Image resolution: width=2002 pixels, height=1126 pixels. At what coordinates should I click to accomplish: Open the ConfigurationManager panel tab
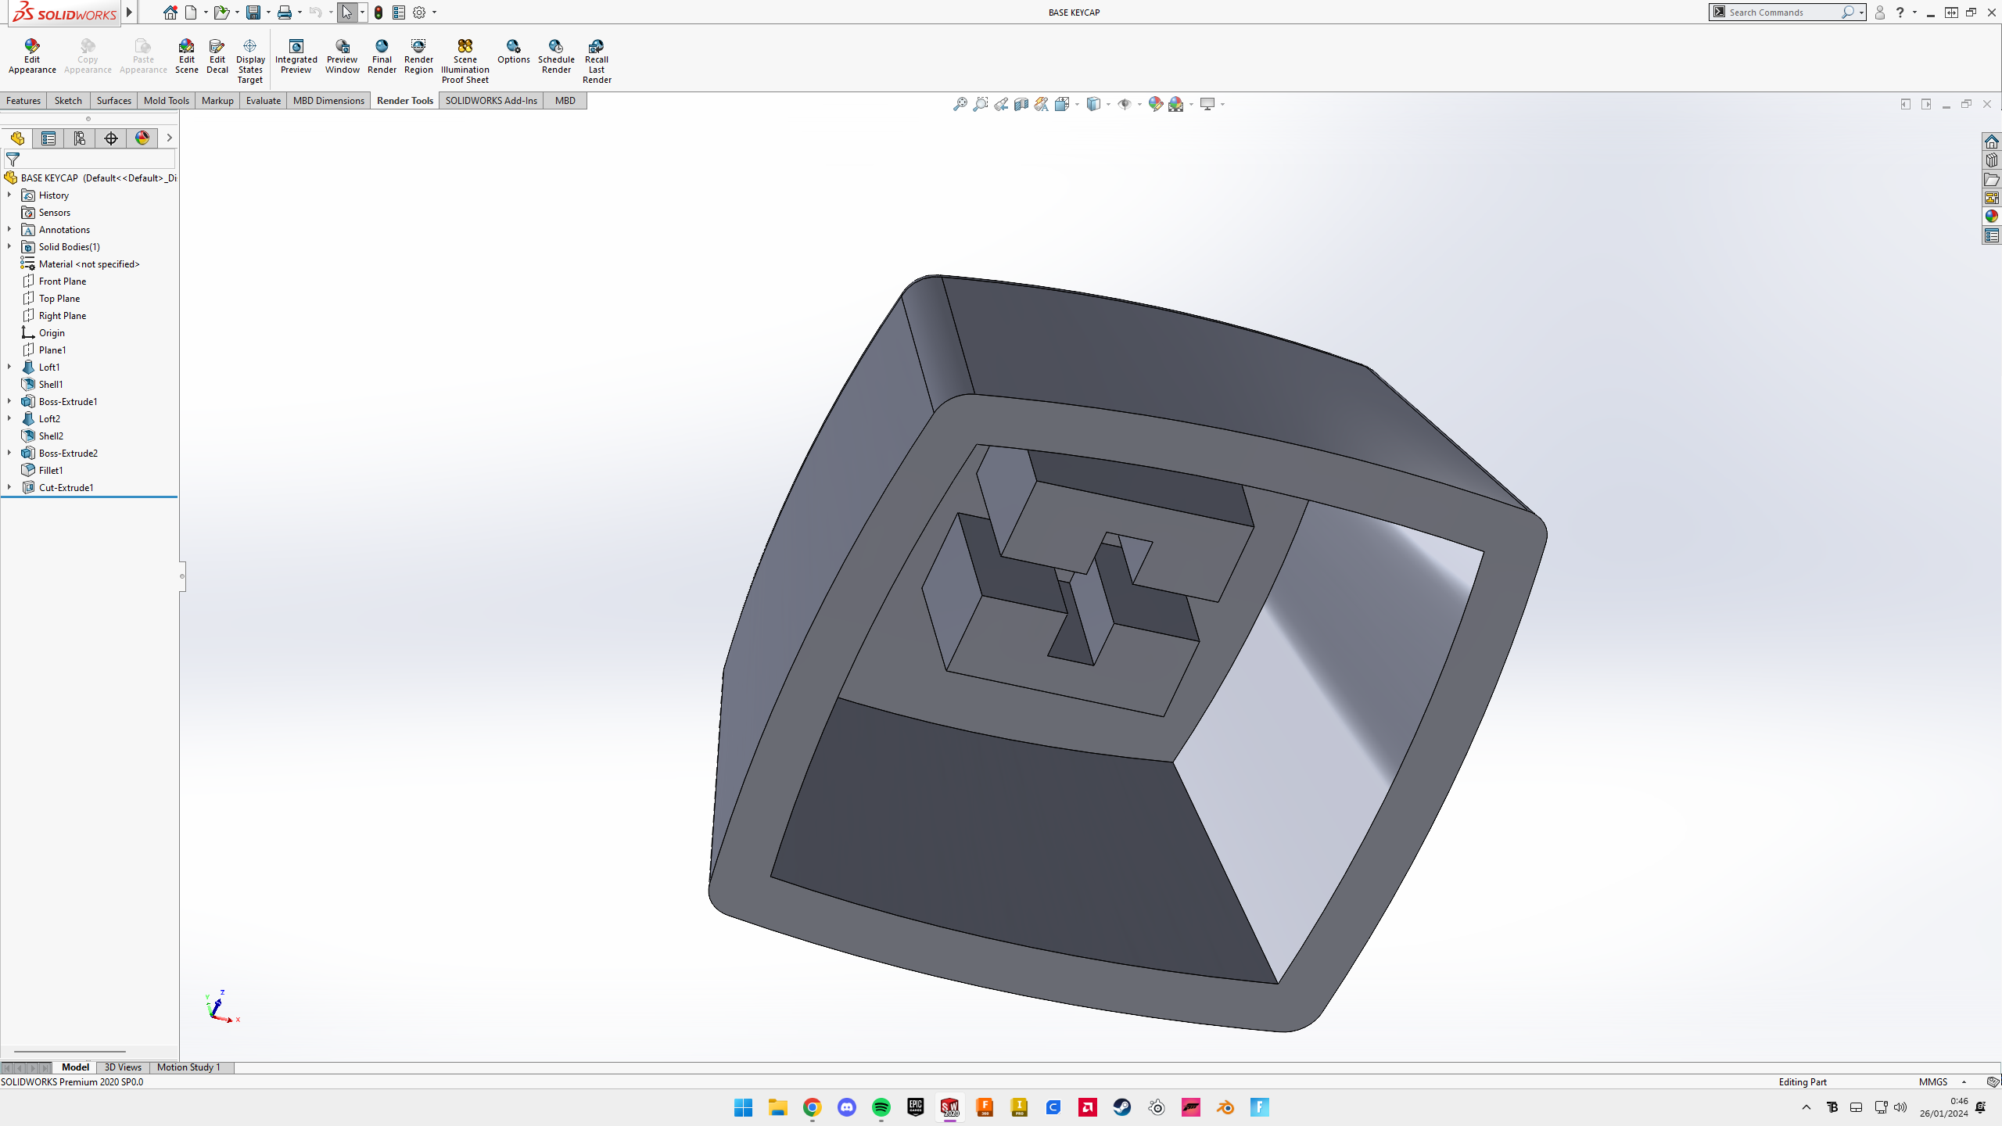(80, 138)
